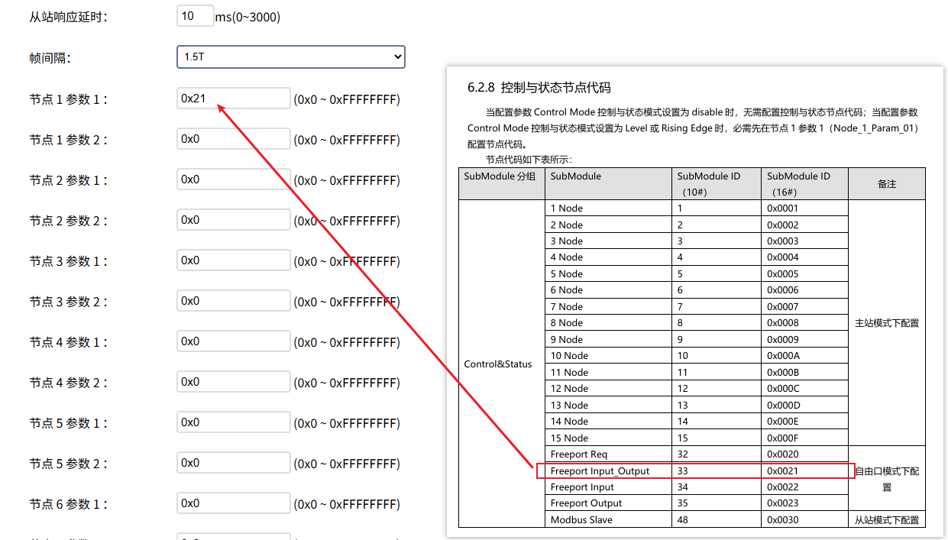Viewport: 948px width, 540px height.
Task: Click the Node 1 Parameter 1 field
Action: pyautogui.click(x=233, y=99)
